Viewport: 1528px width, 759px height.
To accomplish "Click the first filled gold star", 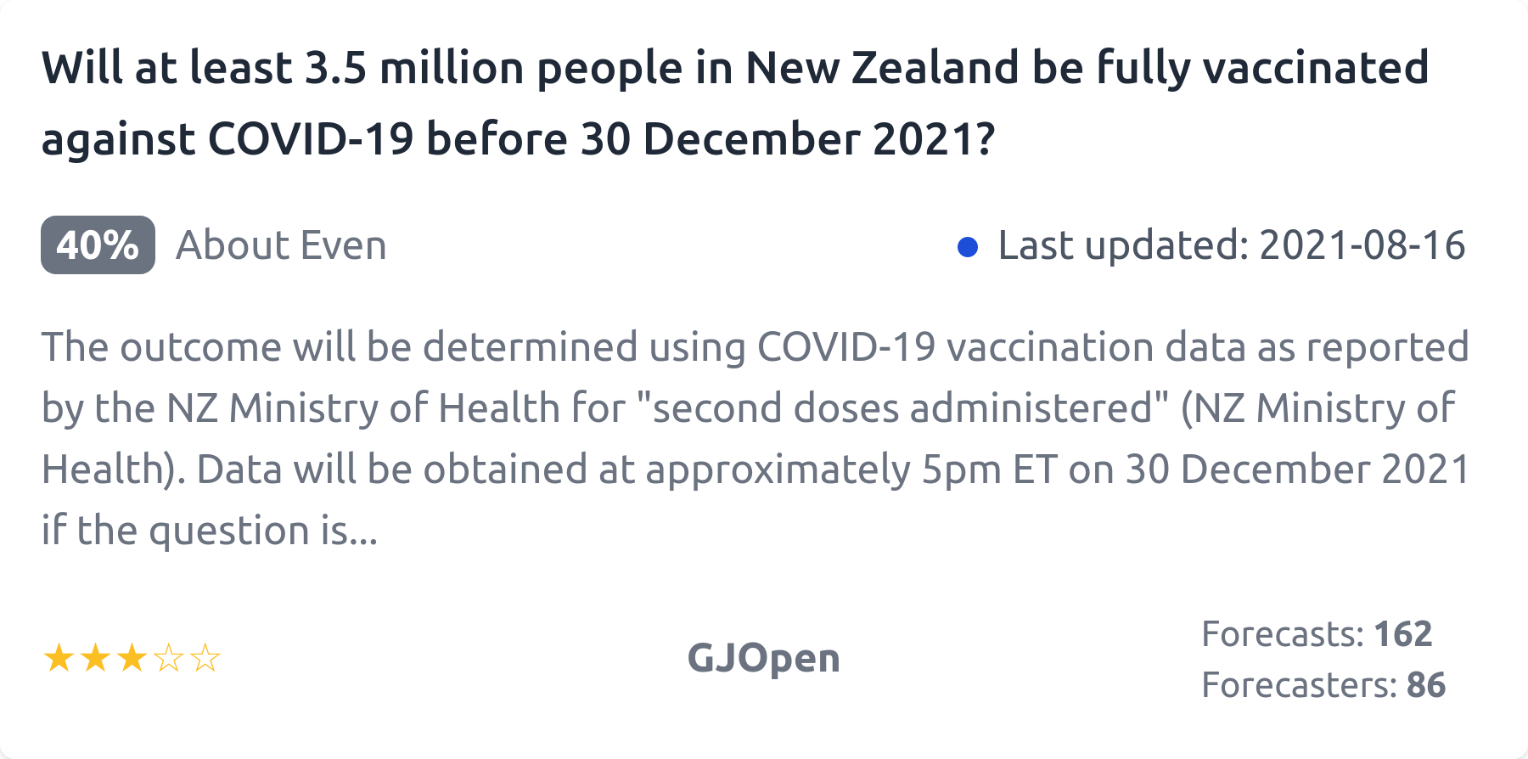I will [x=59, y=658].
